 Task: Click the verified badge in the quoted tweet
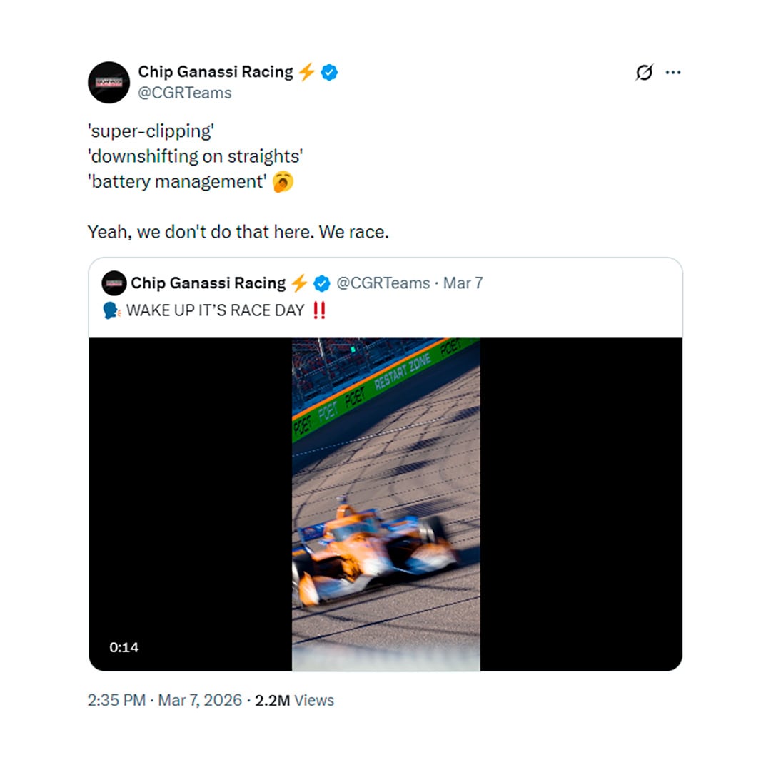(x=320, y=283)
